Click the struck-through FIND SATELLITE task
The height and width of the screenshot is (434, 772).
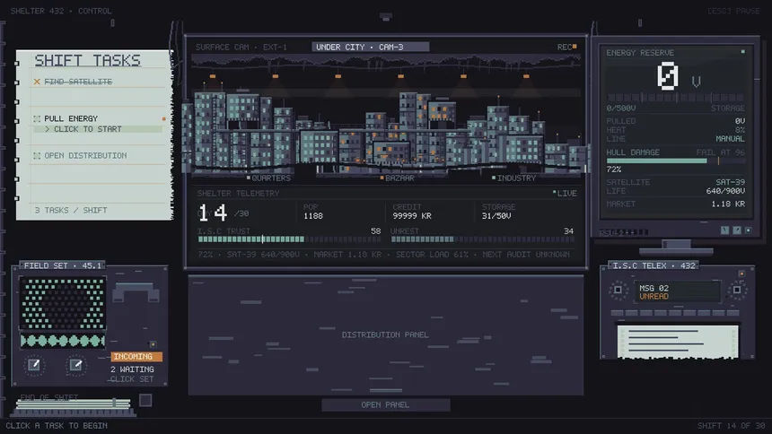click(78, 82)
